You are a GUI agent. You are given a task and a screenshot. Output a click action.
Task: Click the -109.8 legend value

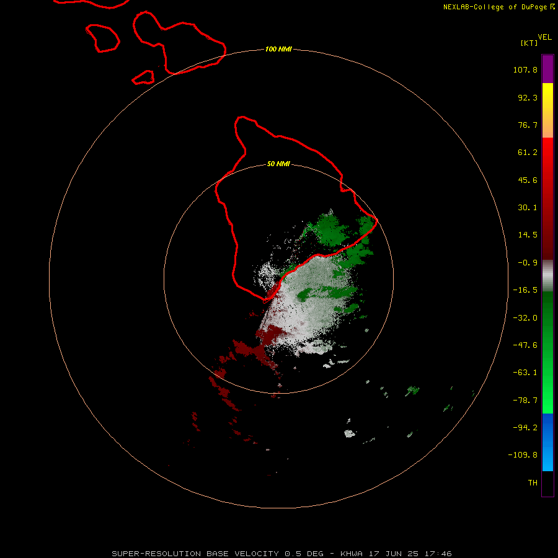coord(523,455)
